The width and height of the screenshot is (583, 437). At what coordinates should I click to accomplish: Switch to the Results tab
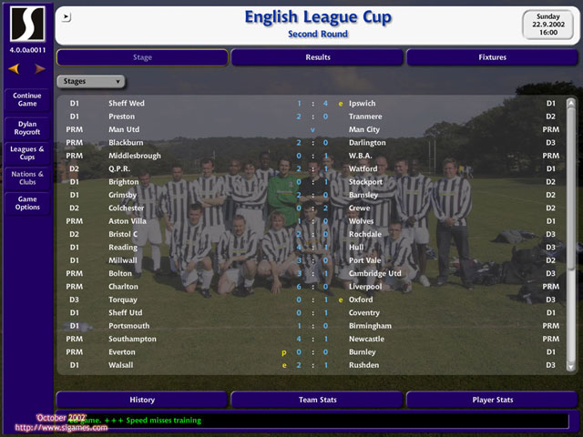(318, 57)
